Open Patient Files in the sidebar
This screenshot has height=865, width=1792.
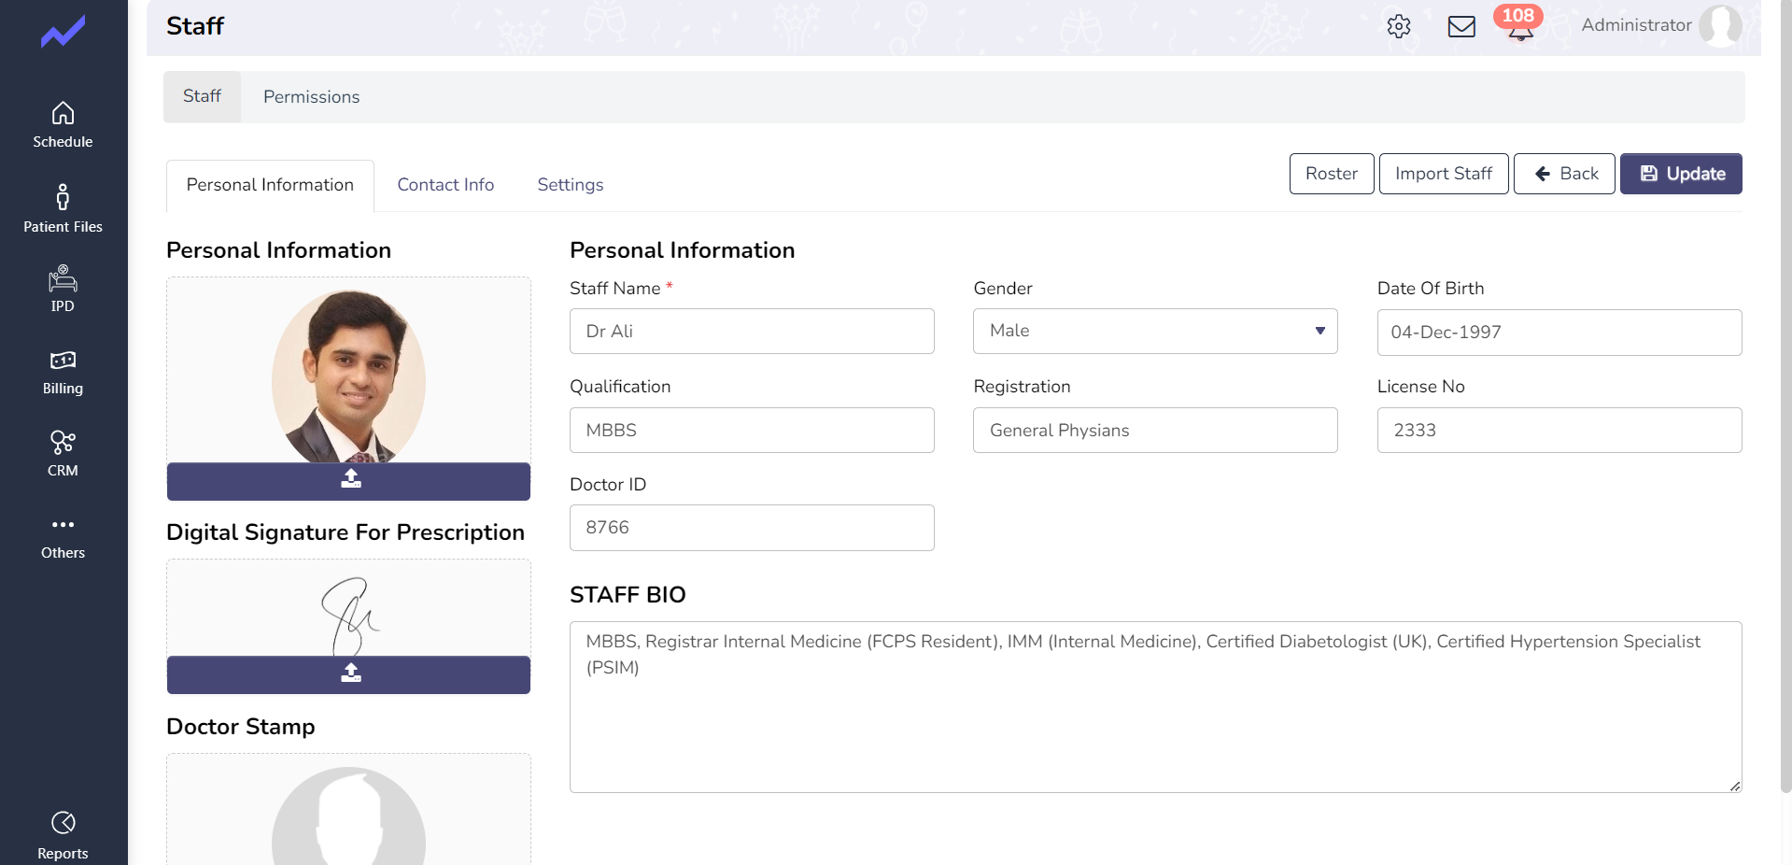coord(63,208)
